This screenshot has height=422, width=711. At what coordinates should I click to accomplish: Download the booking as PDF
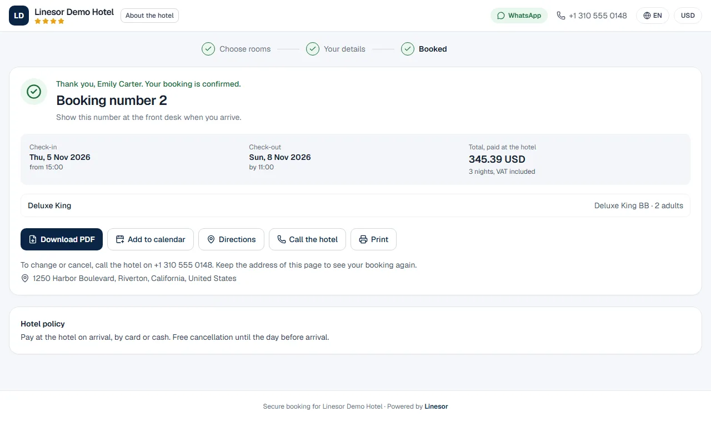[62, 239]
